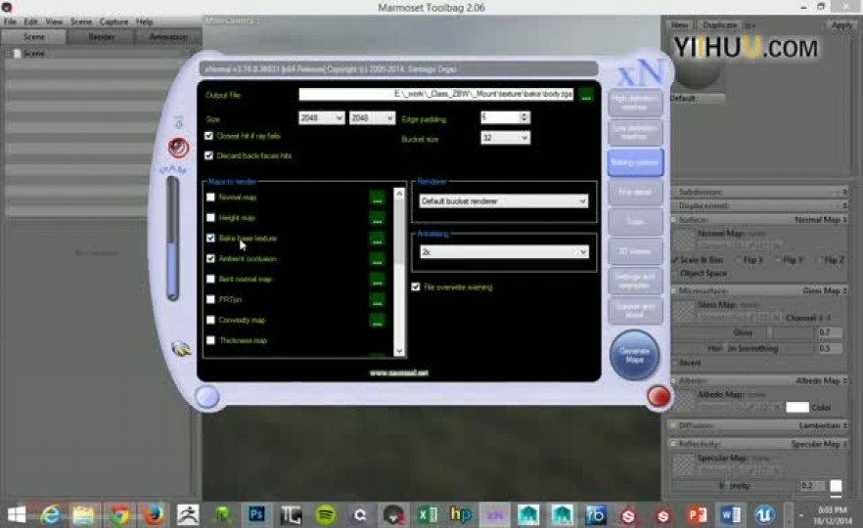Open the Bucket size dropdown
The image size is (863, 528).
click(505, 138)
